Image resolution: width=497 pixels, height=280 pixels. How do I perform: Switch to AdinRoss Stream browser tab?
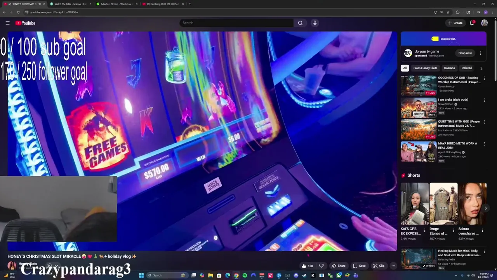116,4
